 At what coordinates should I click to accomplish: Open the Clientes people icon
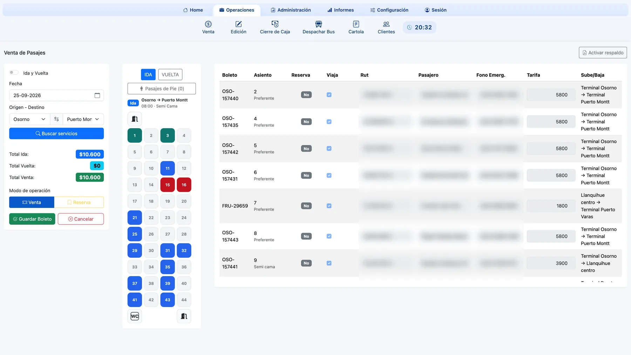tap(386, 24)
